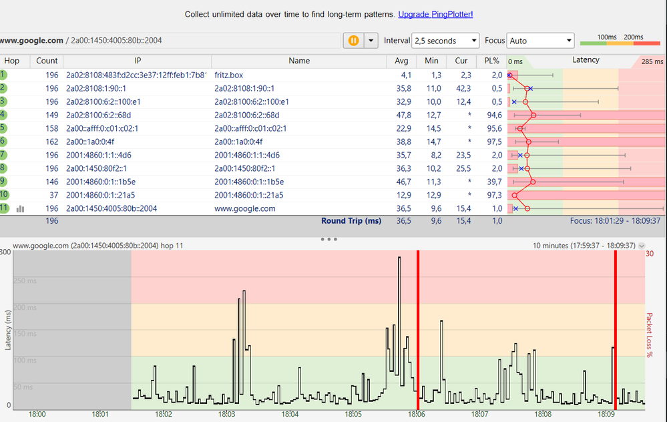The width and height of the screenshot is (667, 422).
Task: Click the hop 7 number icon
Action: pyautogui.click(x=4, y=155)
